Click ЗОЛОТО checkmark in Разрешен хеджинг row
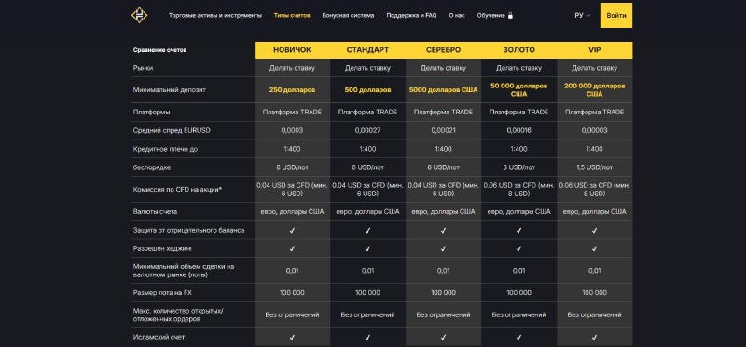This screenshot has height=347, width=746. coord(519,248)
